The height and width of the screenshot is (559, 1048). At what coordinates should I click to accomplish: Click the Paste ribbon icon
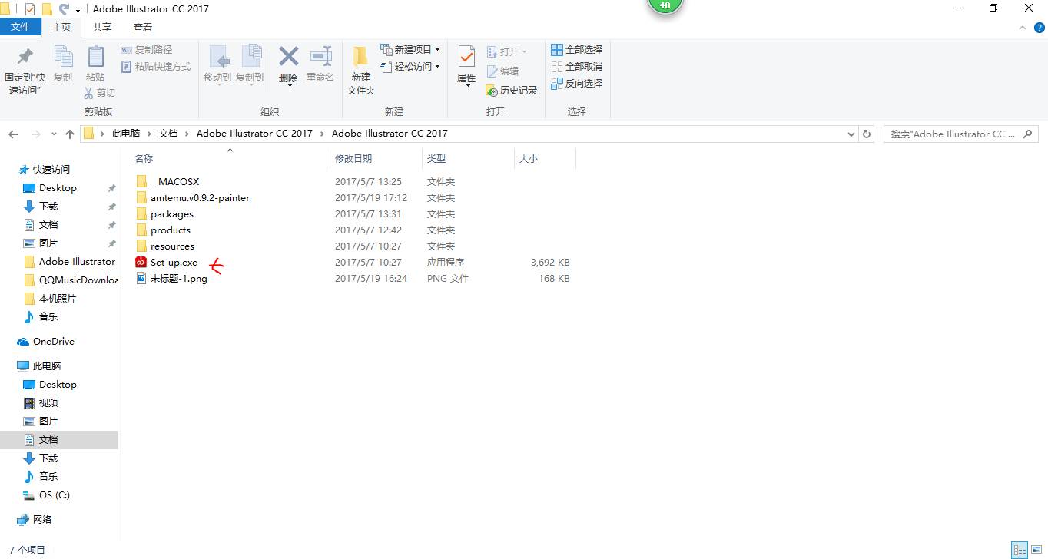point(95,57)
